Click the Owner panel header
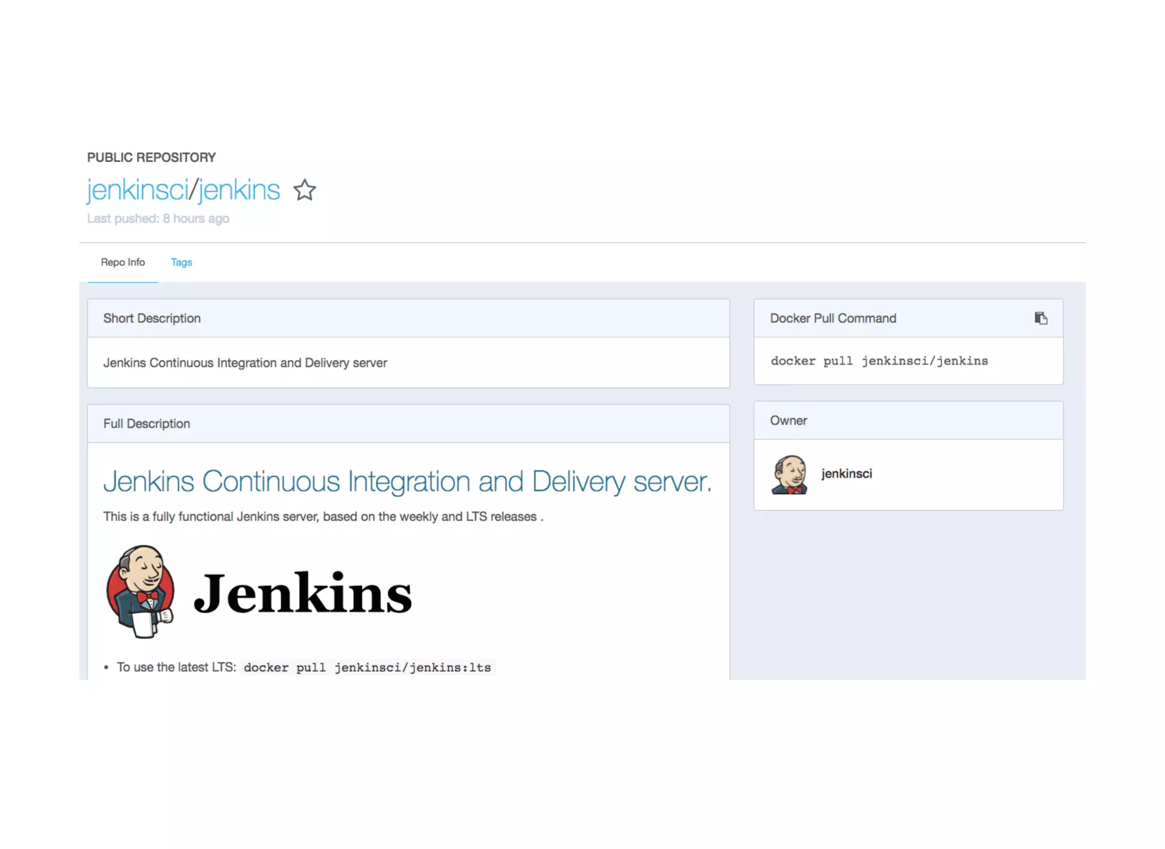Viewport: 1165px width, 849px height. point(788,421)
